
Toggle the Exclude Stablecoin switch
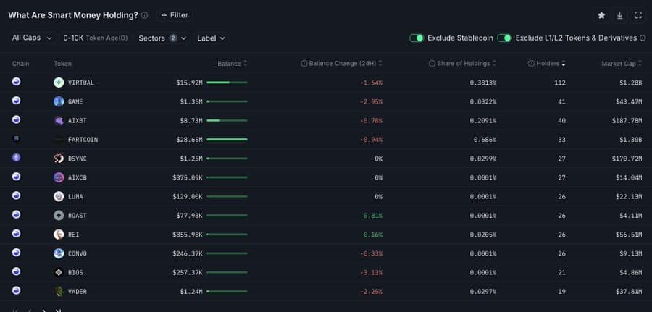click(x=417, y=38)
